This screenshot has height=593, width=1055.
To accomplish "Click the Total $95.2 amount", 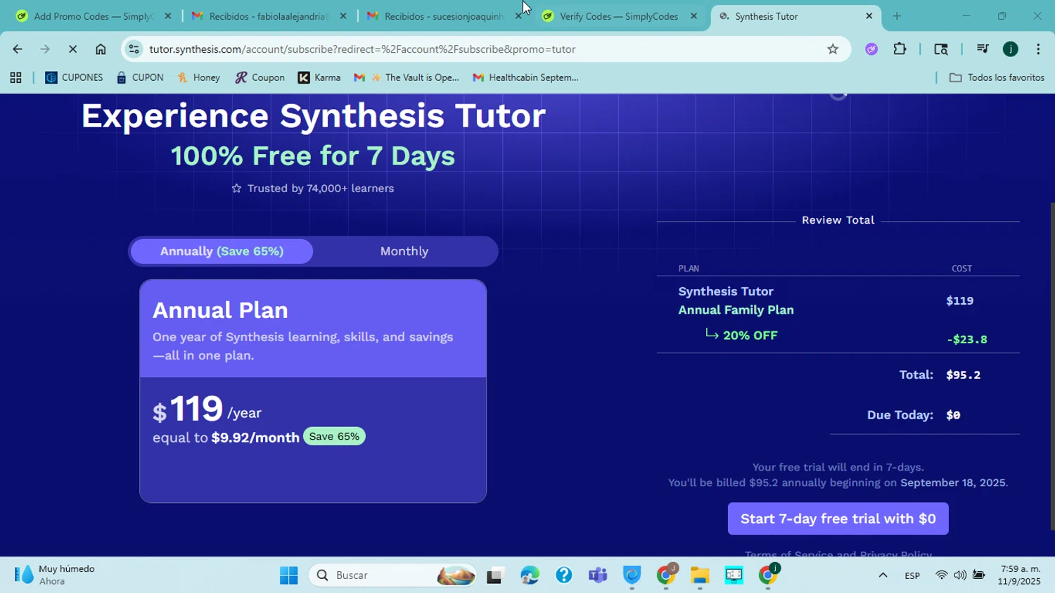I will [964, 375].
